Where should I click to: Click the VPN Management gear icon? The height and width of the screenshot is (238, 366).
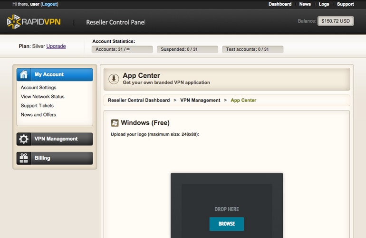tap(24, 139)
